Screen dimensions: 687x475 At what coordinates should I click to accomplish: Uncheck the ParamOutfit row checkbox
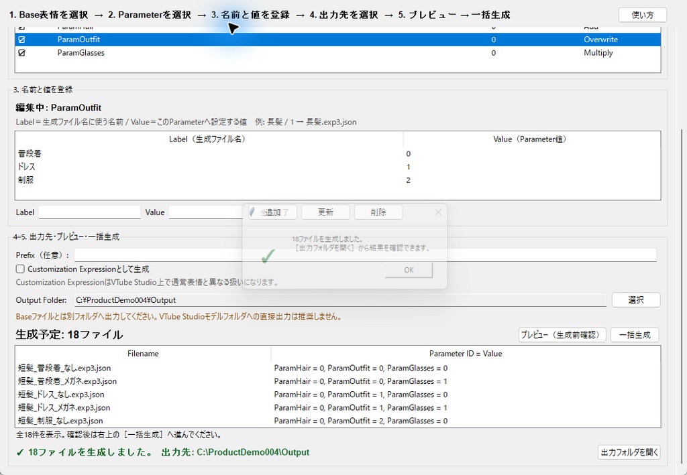(21, 40)
